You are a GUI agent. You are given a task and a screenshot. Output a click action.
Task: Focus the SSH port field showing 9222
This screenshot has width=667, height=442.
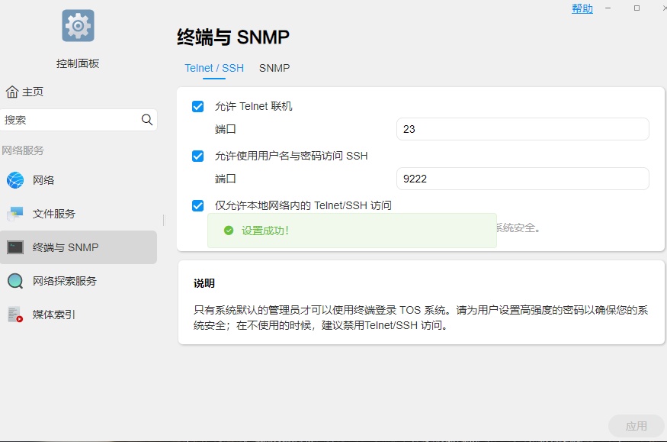point(522,179)
